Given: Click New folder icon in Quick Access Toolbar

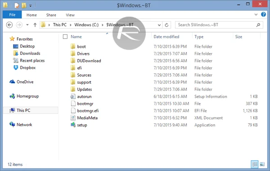Looking at the screenshot, I should [x=24, y=5].
